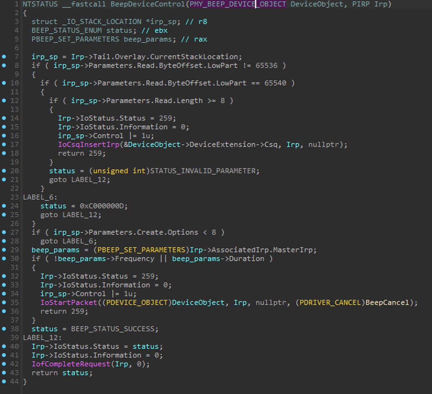Select the PMY_BEEP_DEVICE_OBJECT parameter type
This screenshot has width=432, height=394.
coord(238,4)
